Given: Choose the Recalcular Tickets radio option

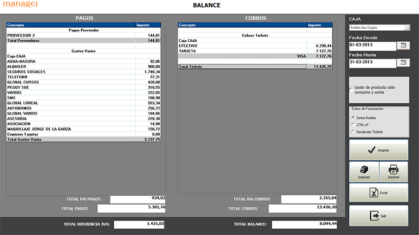Looking at the screenshot, I should click(353, 132).
